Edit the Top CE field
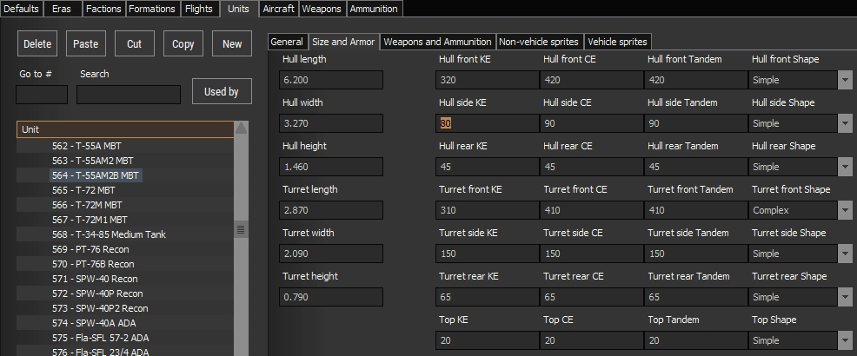 pyautogui.click(x=591, y=340)
